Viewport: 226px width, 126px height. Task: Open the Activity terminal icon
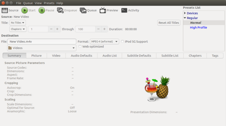tap(124, 10)
